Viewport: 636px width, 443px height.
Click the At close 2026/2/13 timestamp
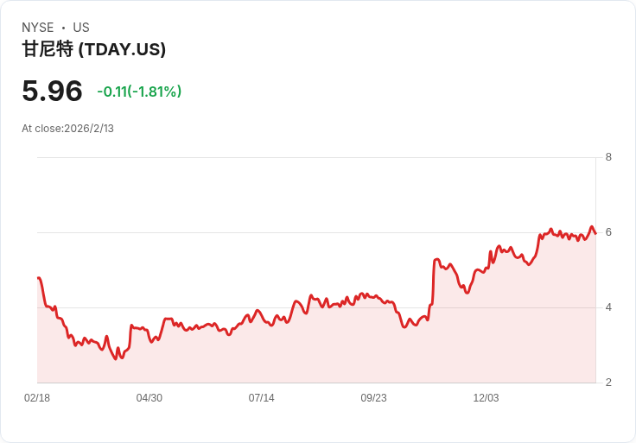(x=67, y=129)
